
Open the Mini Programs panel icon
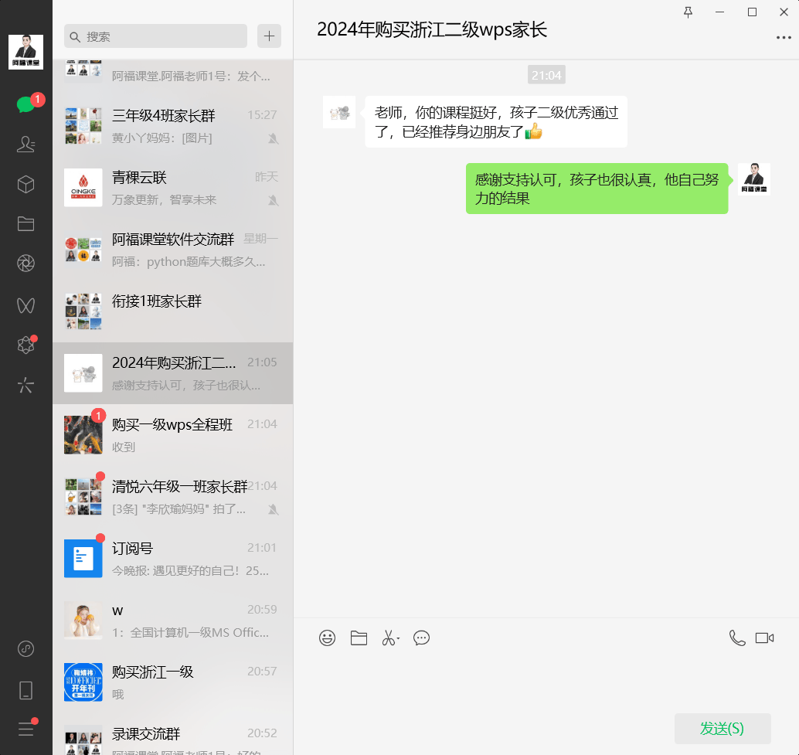point(25,648)
